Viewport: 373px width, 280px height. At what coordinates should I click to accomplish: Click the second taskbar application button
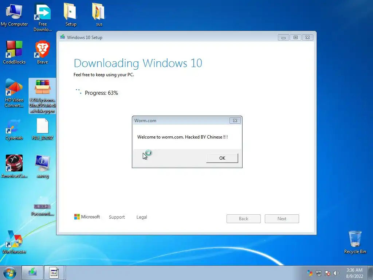click(54, 273)
